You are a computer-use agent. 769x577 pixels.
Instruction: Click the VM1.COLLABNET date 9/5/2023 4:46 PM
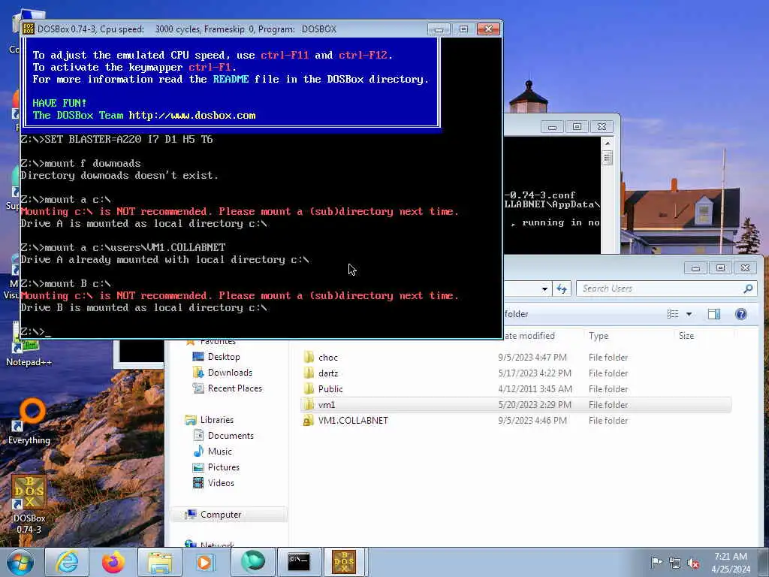coord(532,421)
